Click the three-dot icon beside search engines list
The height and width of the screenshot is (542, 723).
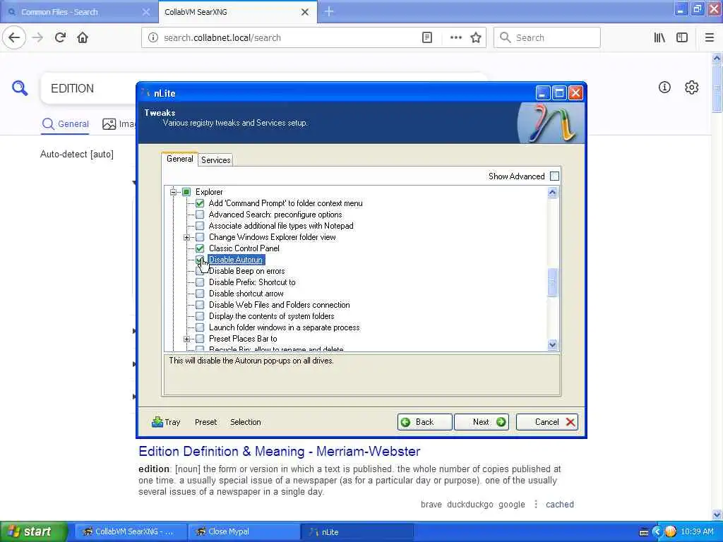535,504
